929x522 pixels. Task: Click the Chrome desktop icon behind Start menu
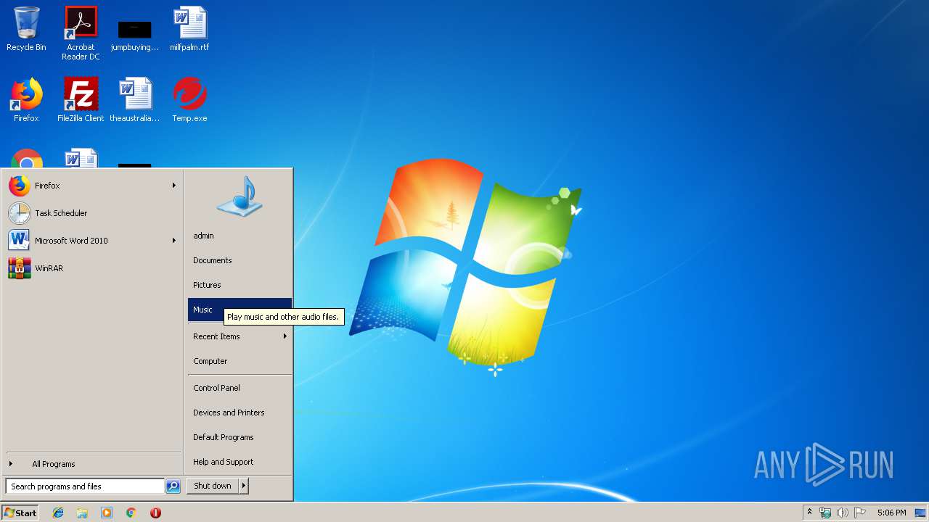tap(26, 159)
